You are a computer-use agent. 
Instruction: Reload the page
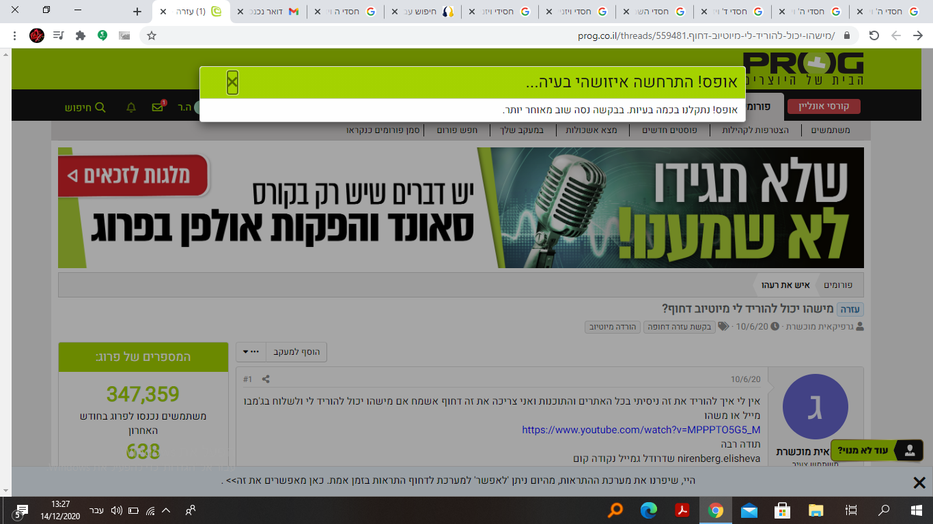click(874, 35)
